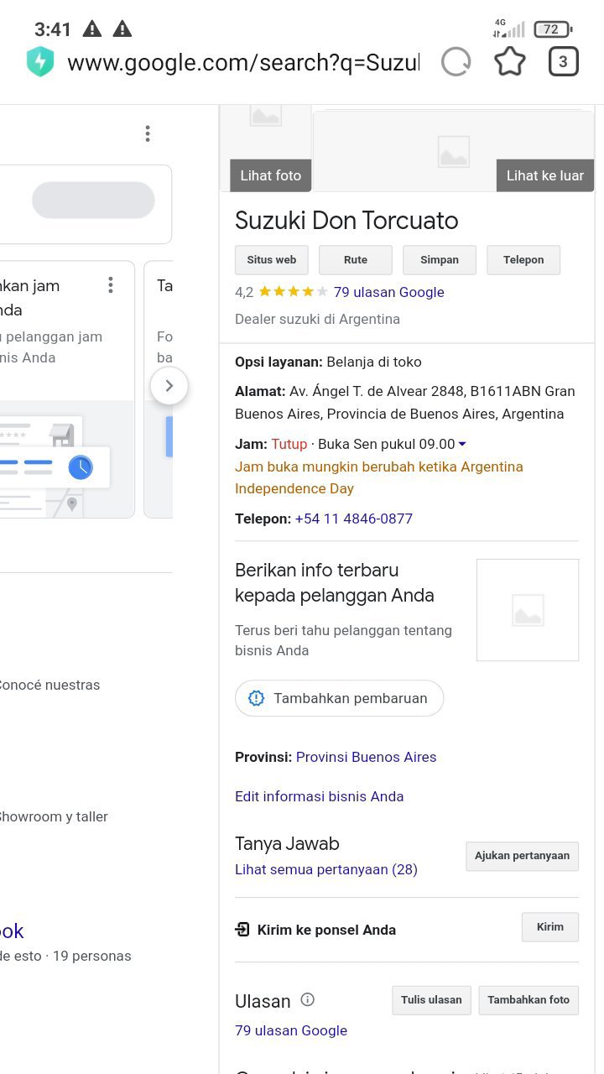The image size is (604, 1074).
Task: Click Lihat foto on the photo thumbnail
Action: click(x=270, y=175)
